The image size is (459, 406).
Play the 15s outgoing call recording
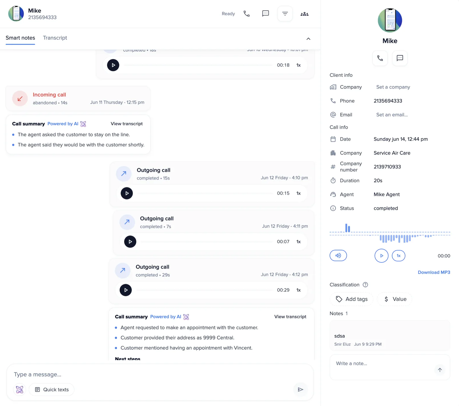(x=127, y=193)
